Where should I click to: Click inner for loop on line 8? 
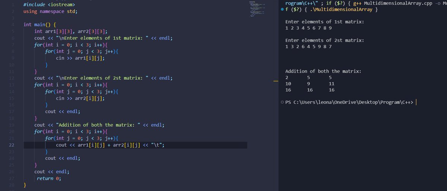[x=82, y=51]
